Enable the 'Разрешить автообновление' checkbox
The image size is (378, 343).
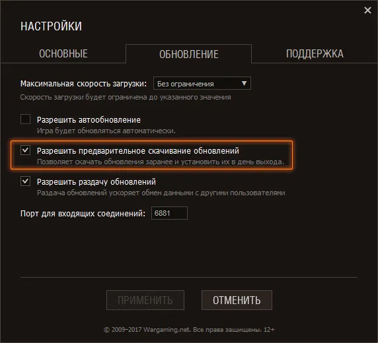pyautogui.click(x=25, y=119)
